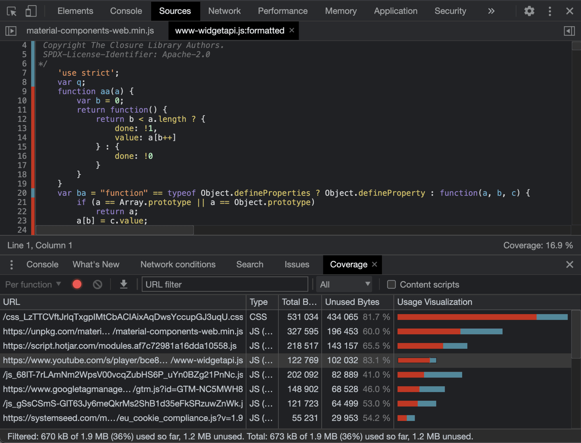Image resolution: width=581 pixels, height=443 pixels.
Task: Open the DevTools three-dot customize menu
Action: pos(550,11)
